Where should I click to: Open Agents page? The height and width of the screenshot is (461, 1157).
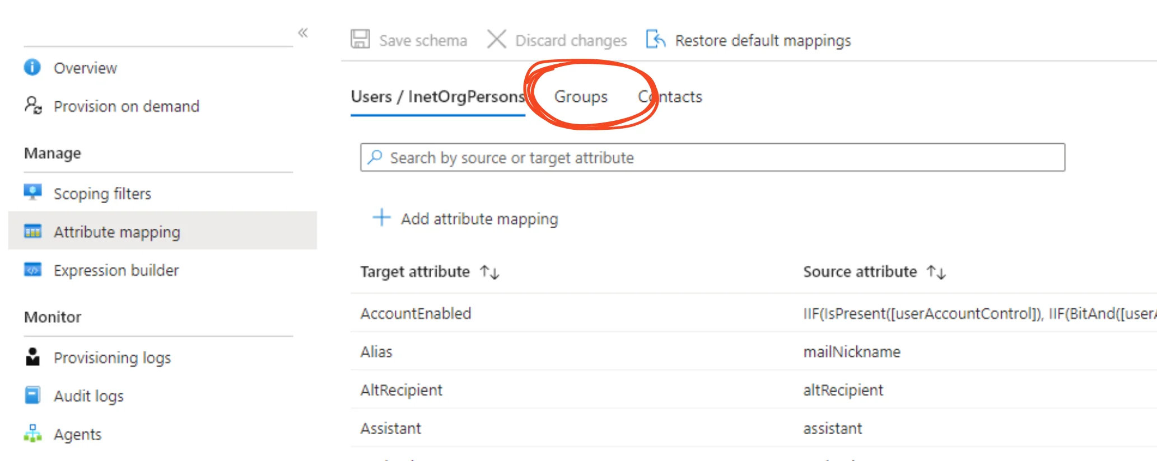point(77,434)
